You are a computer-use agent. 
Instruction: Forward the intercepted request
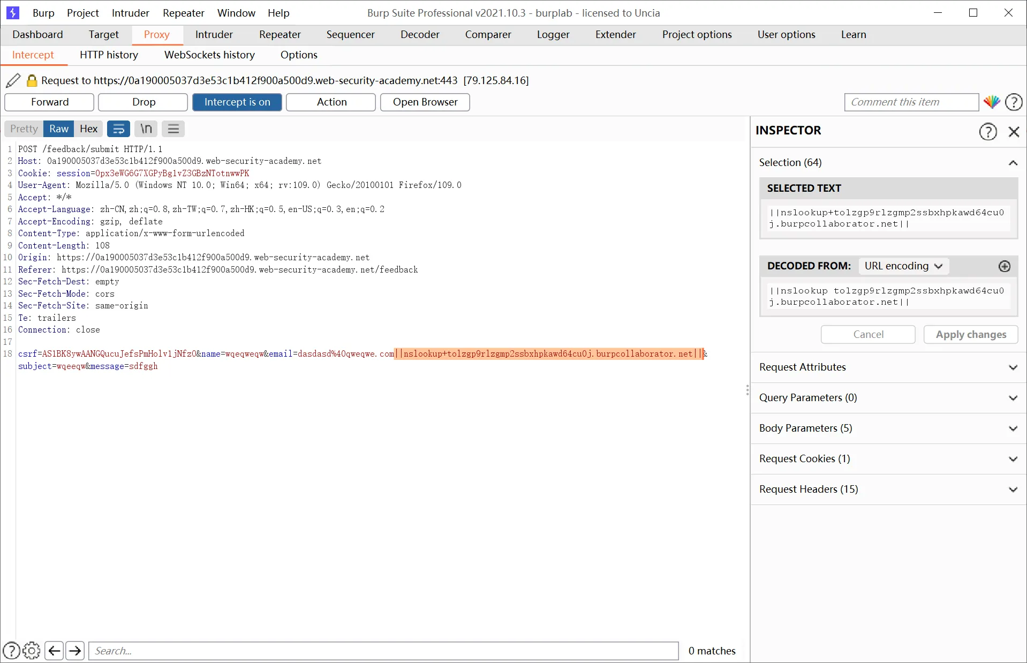(x=49, y=102)
